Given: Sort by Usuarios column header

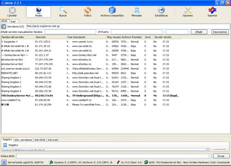Looking at the screenshot, I should tap(117, 37).
